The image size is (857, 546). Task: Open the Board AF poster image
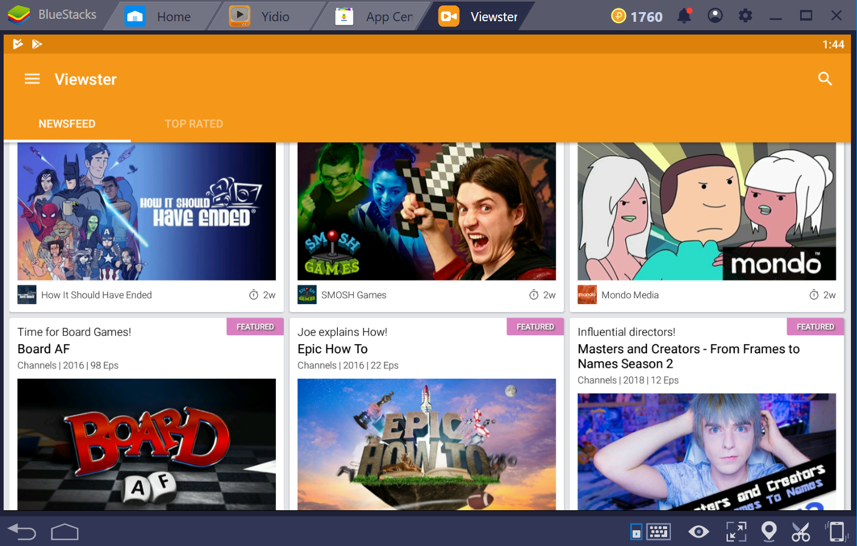coord(147,444)
